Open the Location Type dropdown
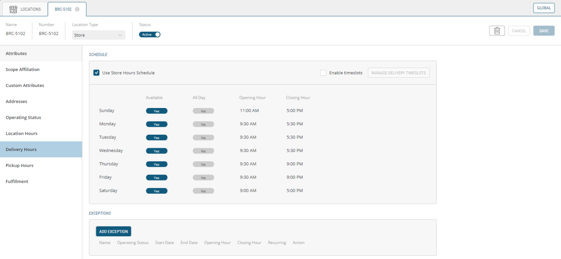 (x=99, y=35)
